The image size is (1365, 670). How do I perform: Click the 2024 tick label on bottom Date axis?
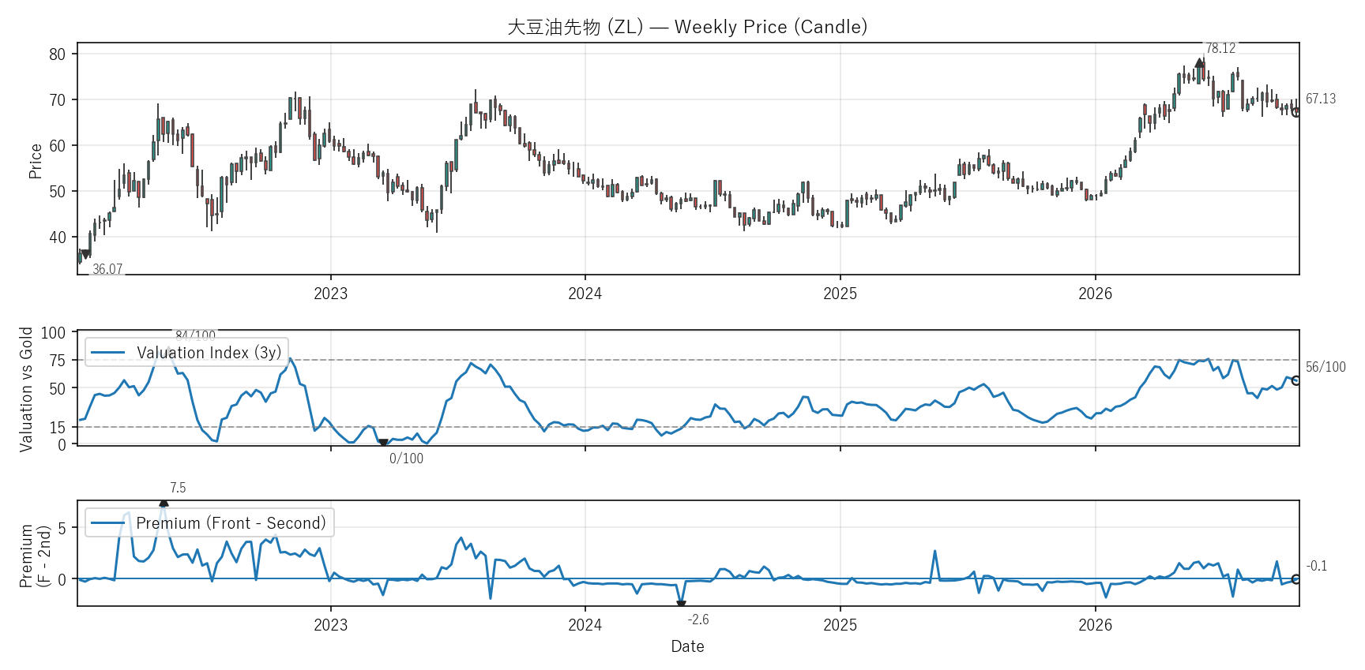tap(585, 625)
